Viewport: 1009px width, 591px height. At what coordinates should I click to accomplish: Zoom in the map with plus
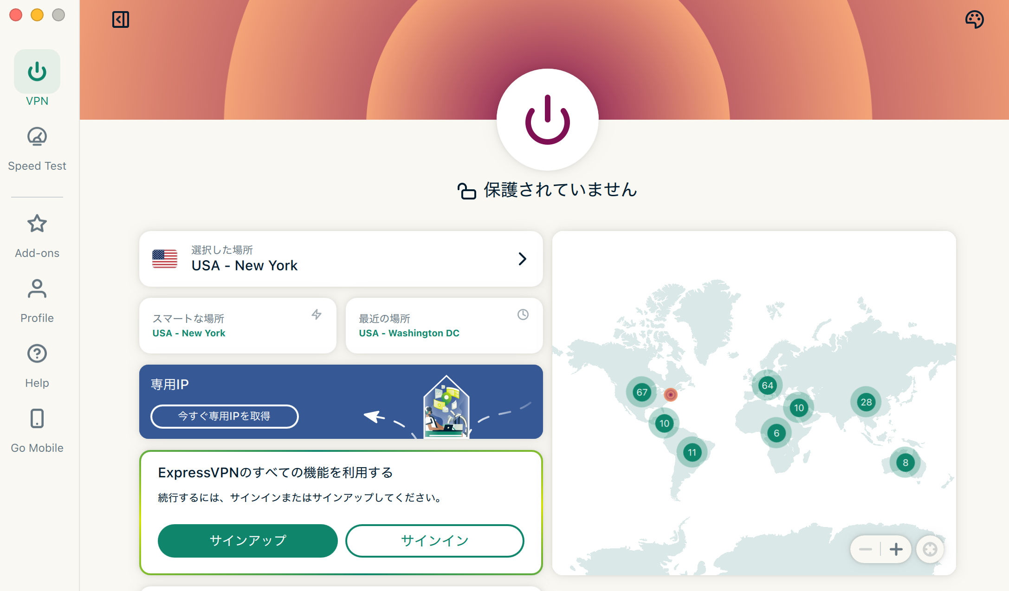[896, 549]
